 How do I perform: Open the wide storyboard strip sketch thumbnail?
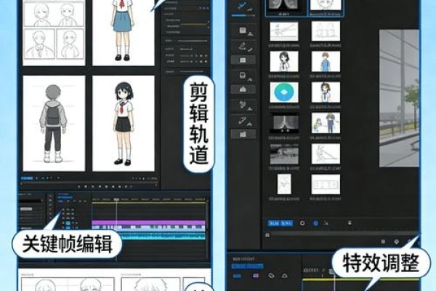pyautogui.click(x=326, y=184)
